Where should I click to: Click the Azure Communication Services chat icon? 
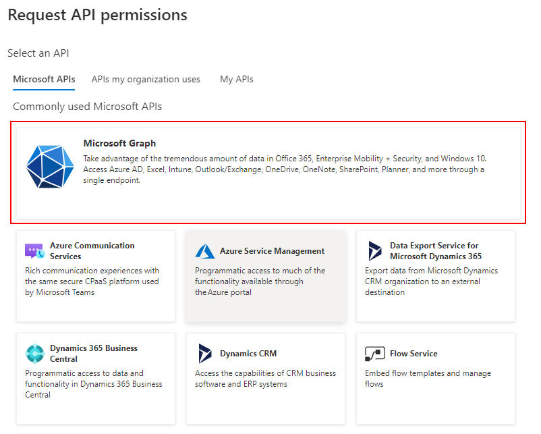(x=35, y=251)
